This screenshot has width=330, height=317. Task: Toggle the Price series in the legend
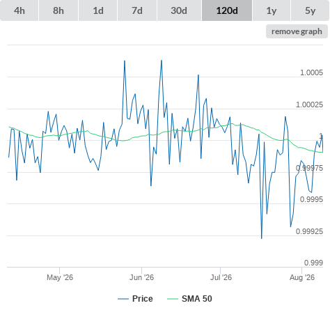[143, 299]
